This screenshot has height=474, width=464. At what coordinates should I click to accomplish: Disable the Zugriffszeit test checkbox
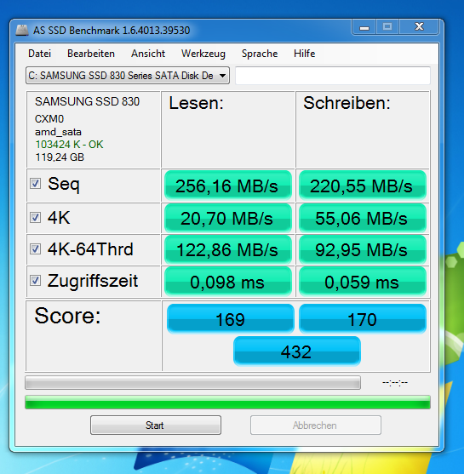coord(36,281)
